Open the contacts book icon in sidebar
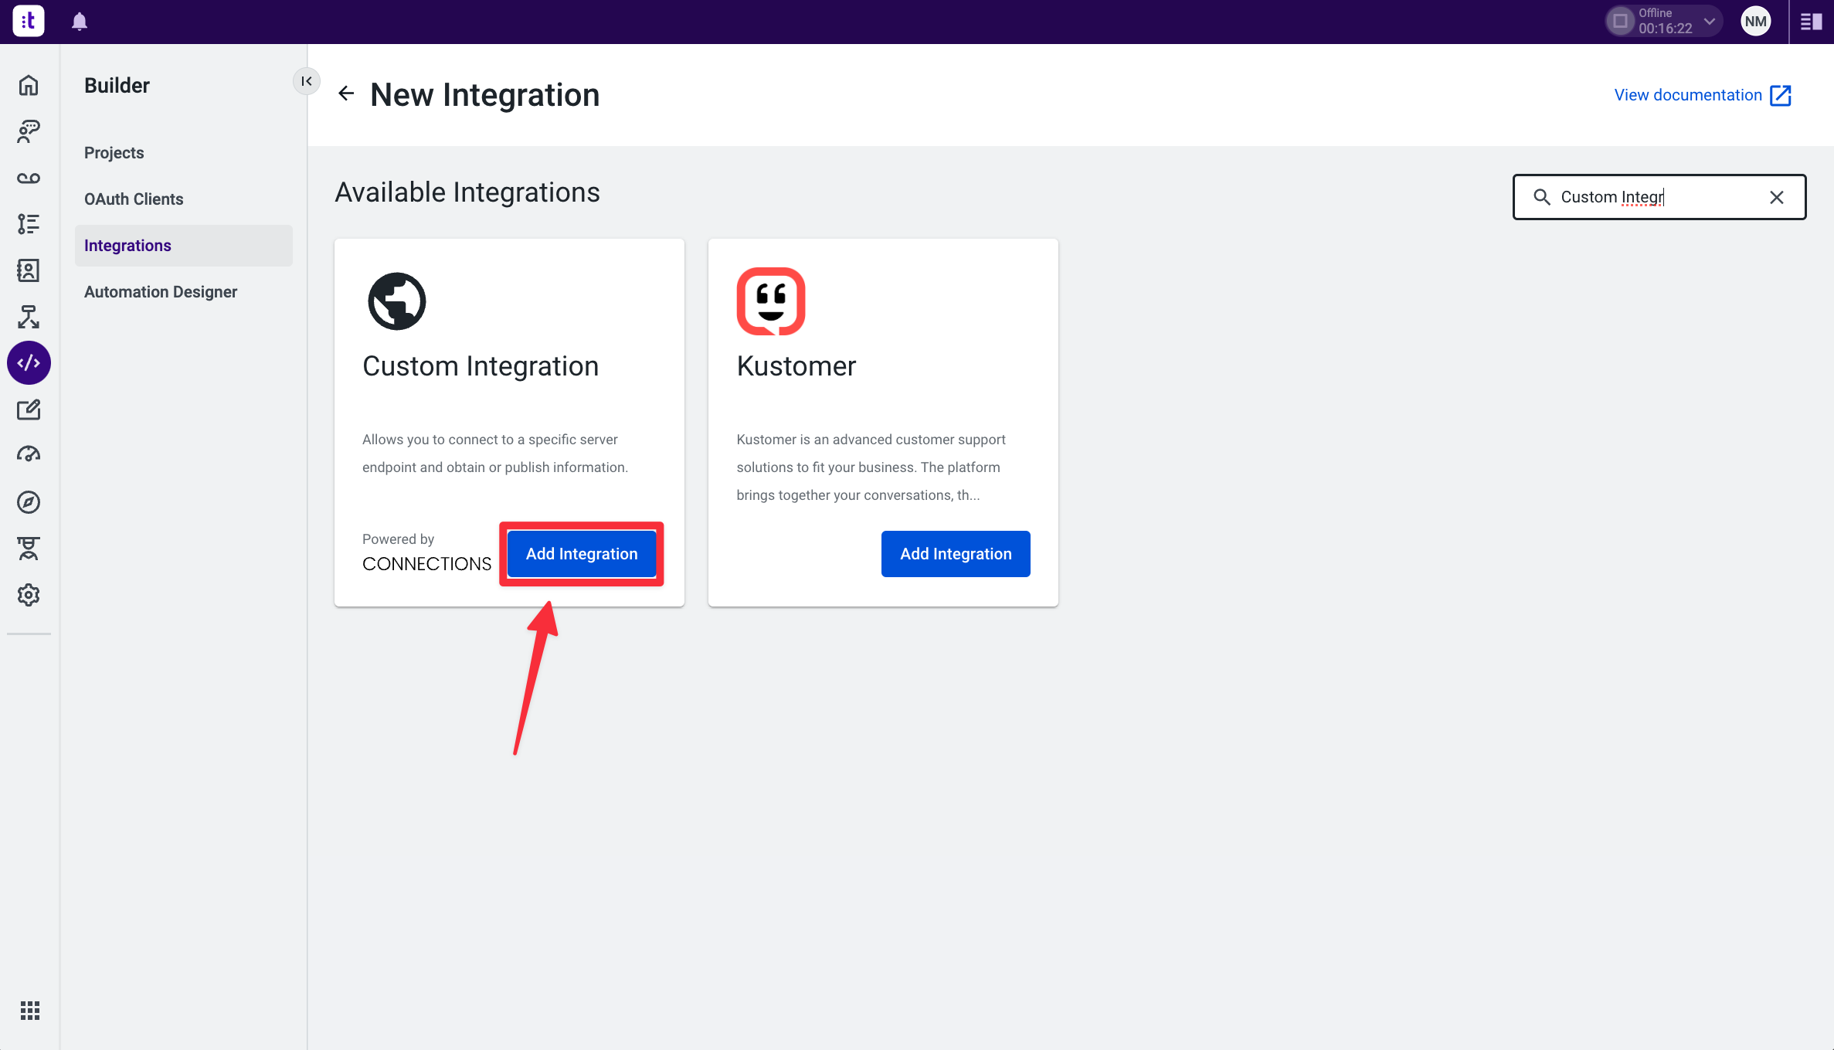 (x=29, y=270)
